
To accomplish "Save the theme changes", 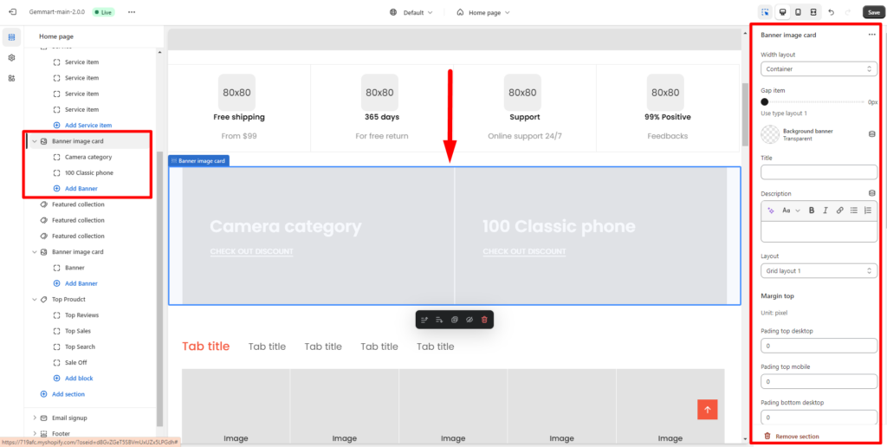I will pos(873,12).
